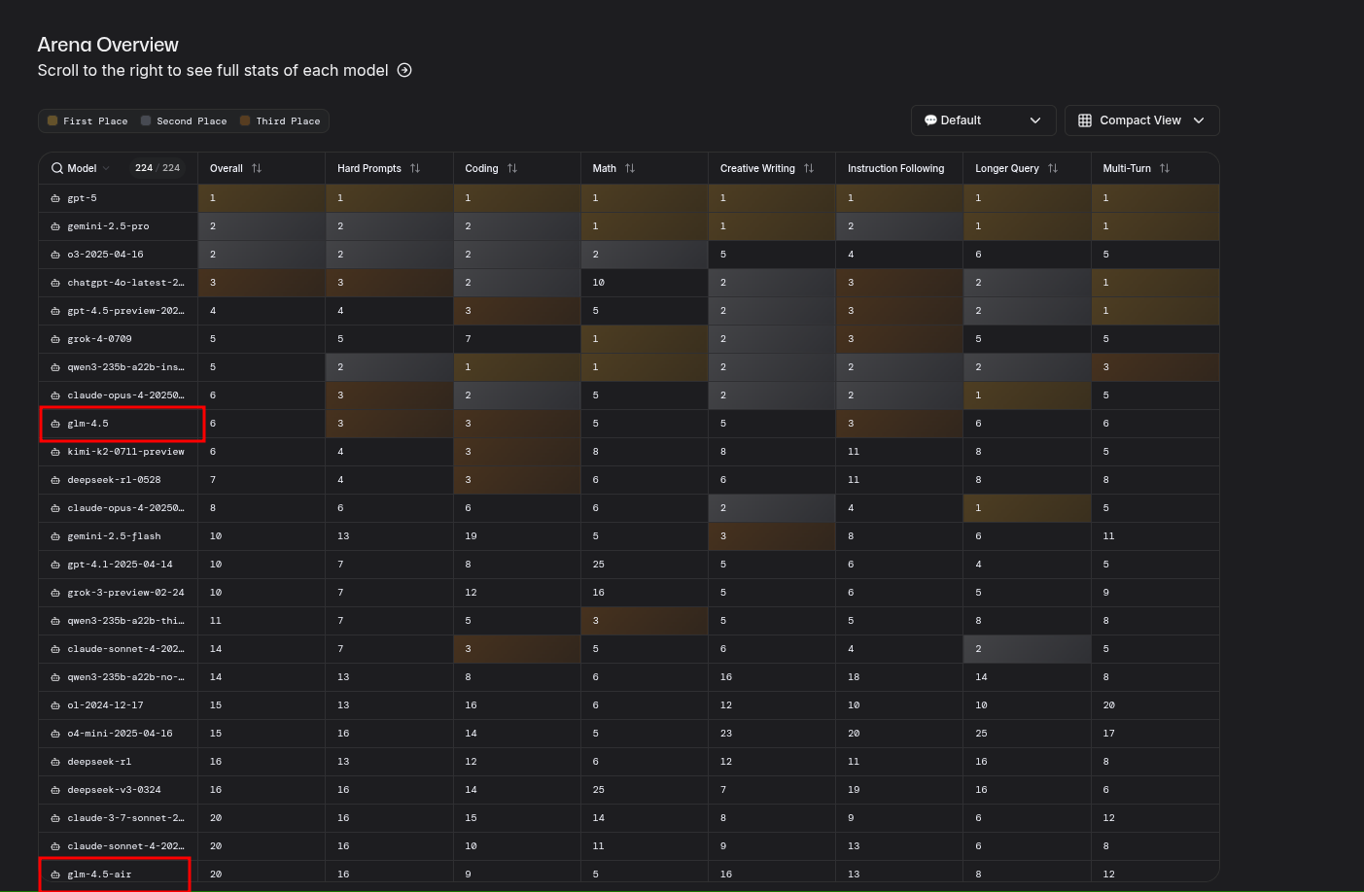Click the 'Scroll to the right' subtitle text
The height and width of the screenshot is (892, 1364).
213,70
